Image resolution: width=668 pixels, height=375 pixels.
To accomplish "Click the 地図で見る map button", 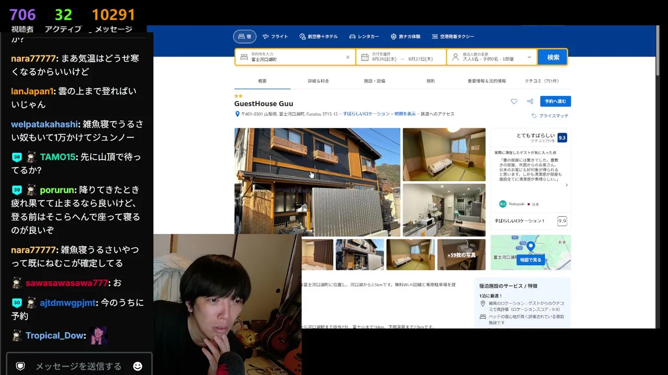I will 530,260.
